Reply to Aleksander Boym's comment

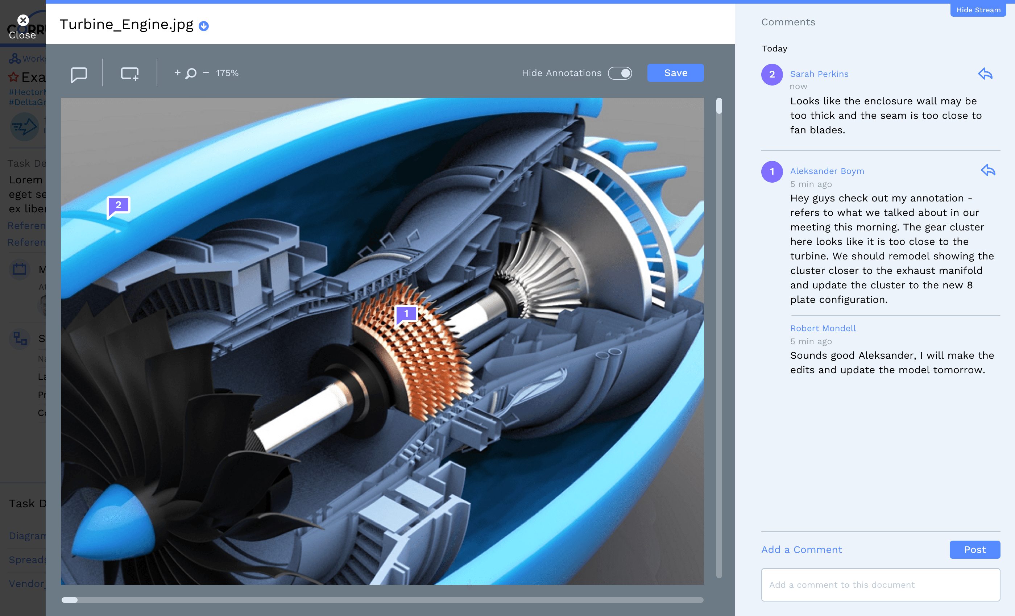coord(987,170)
